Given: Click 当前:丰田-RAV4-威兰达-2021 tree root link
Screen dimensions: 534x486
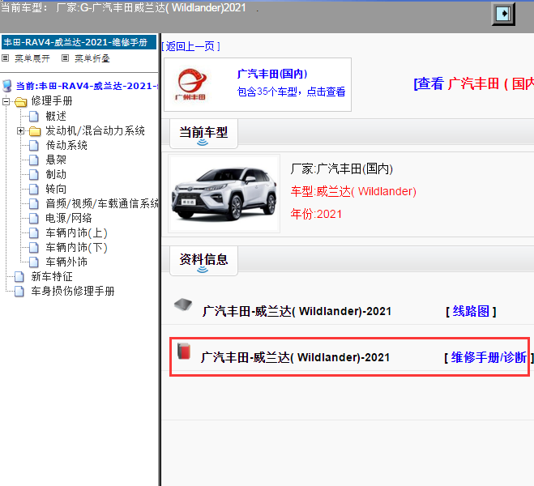Looking at the screenshot, I should coord(87,86).
